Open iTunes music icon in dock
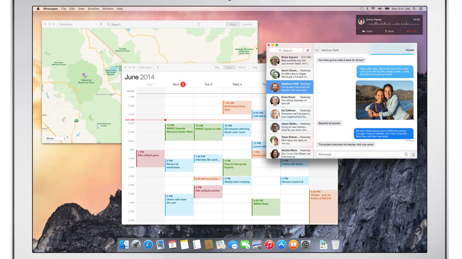 tap(269, 245)
